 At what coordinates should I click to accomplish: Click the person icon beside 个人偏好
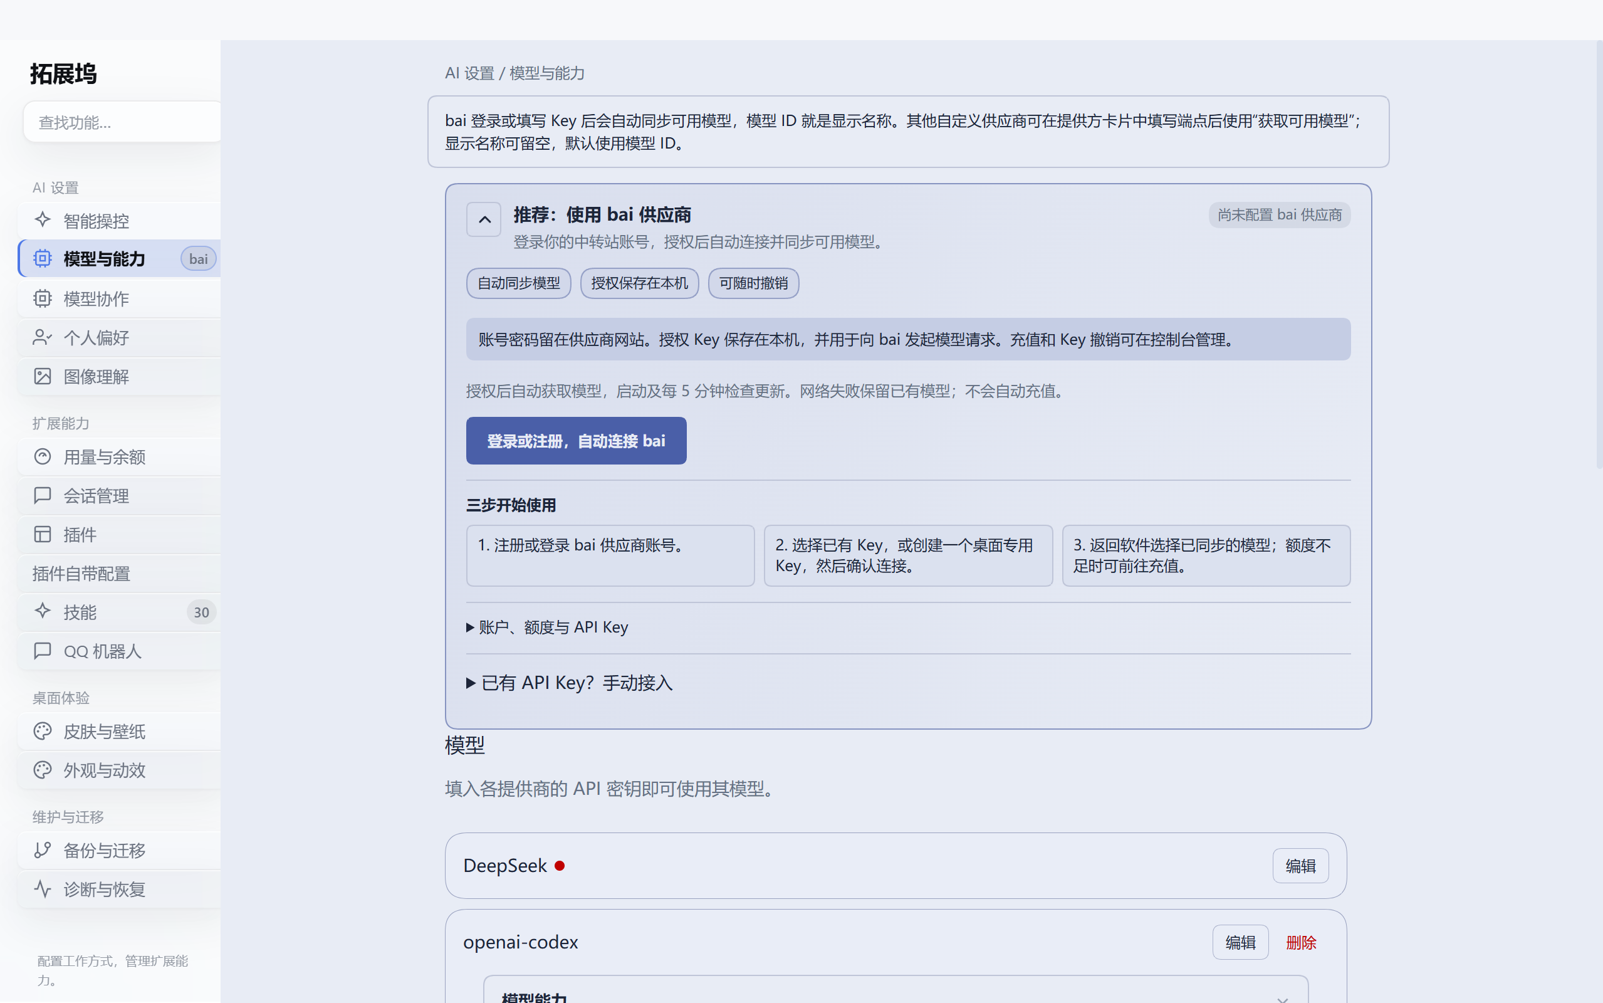click(x=43, y=337)
